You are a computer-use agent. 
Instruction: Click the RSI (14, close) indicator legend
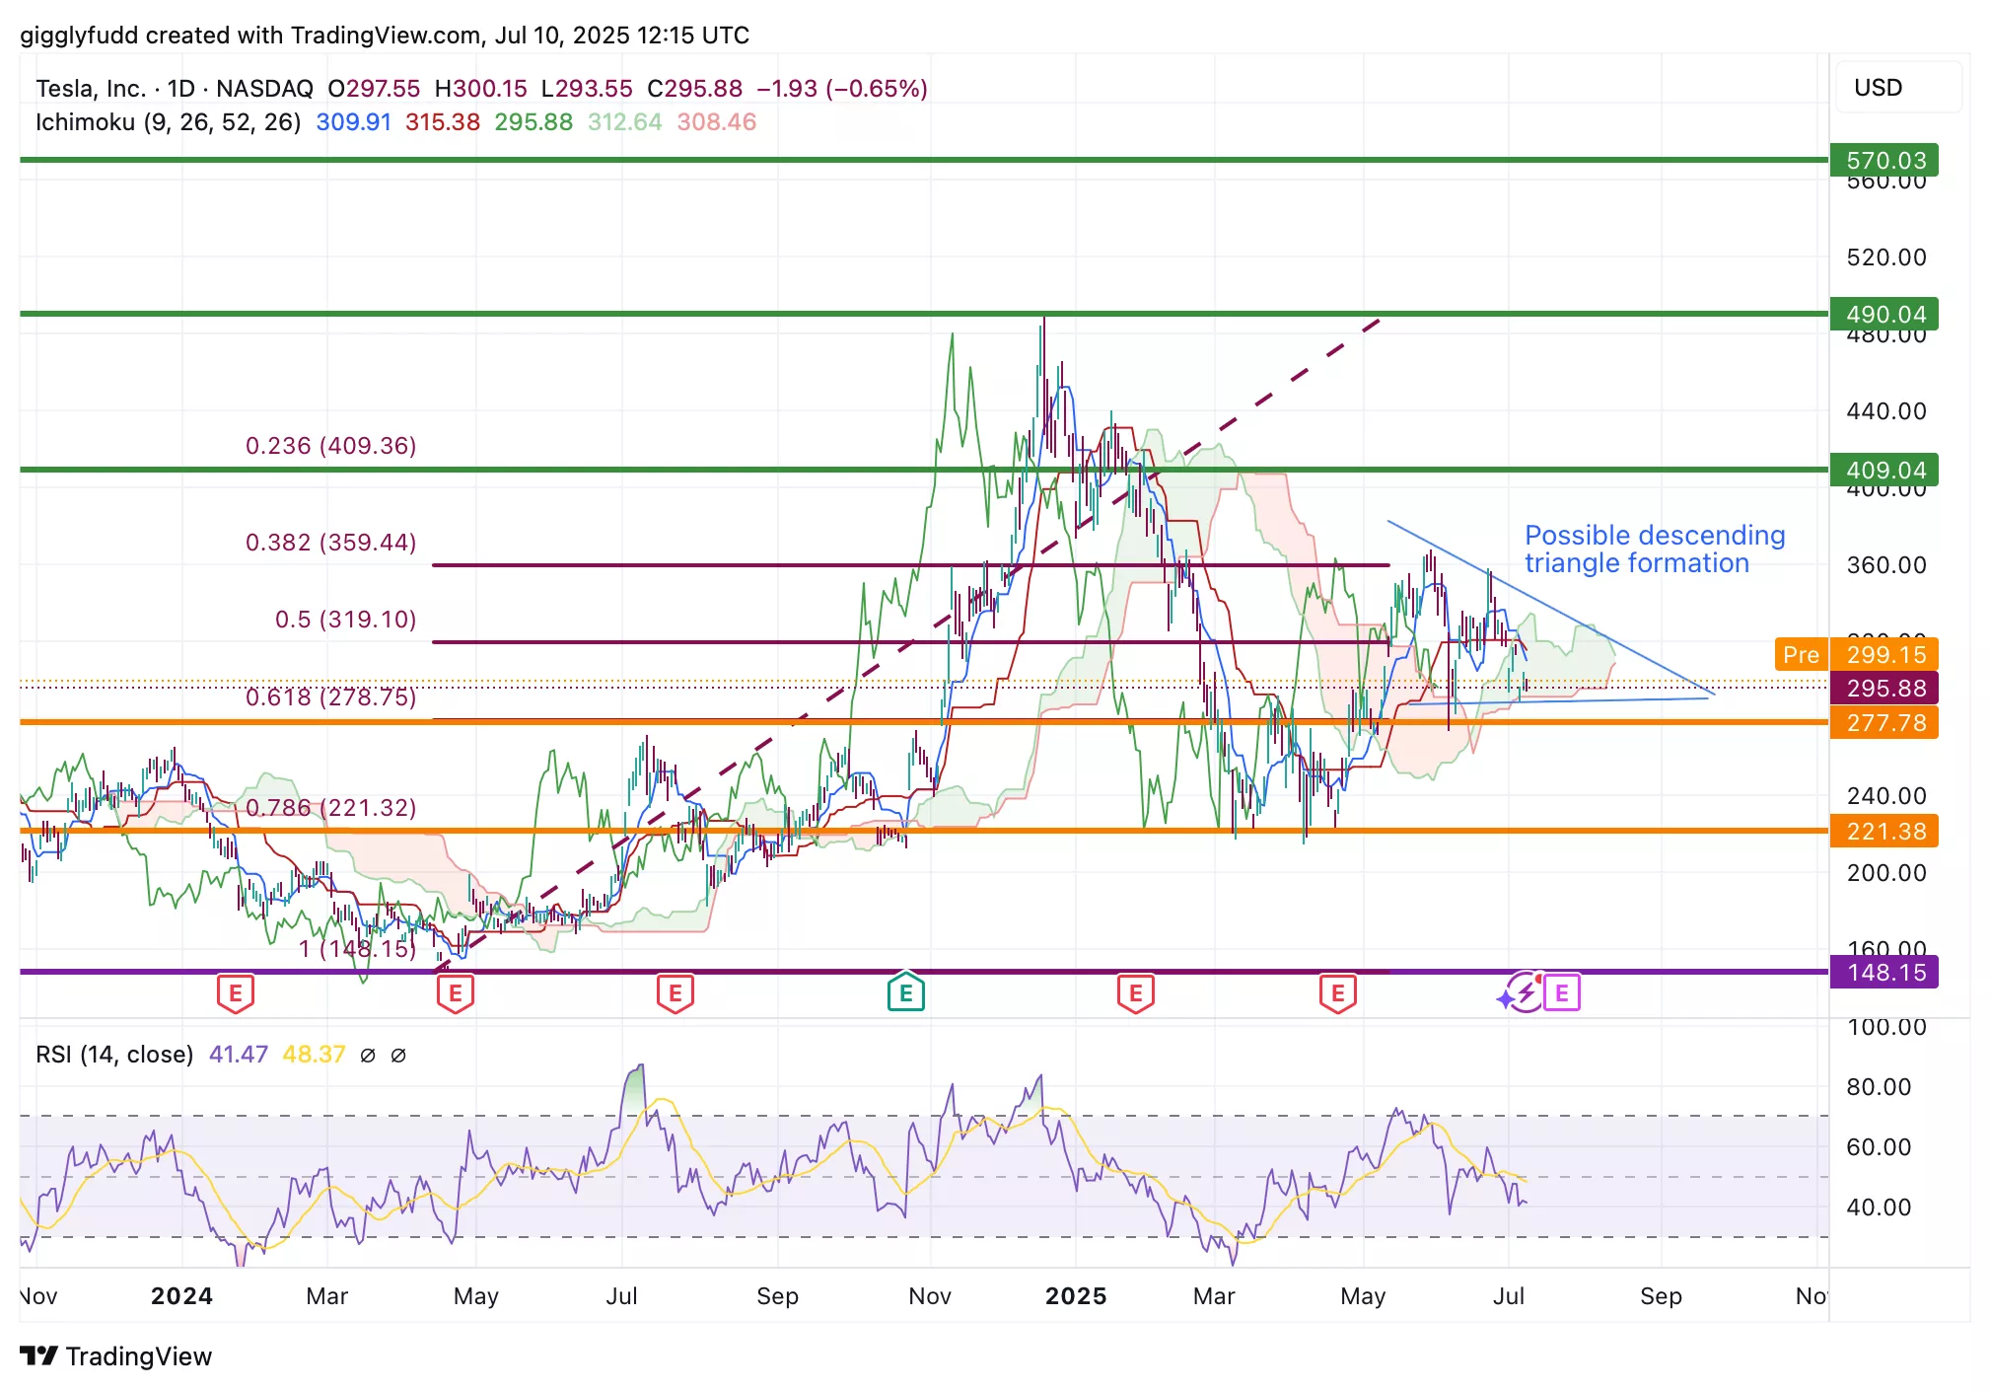pos(114,1055)
